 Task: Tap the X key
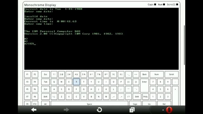(x=69, y=97)
